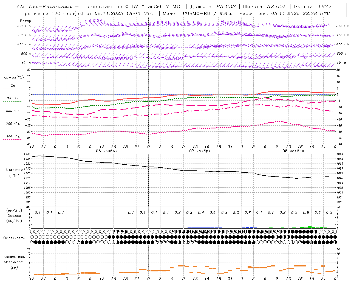The height and width of the screenshot is (281, 351).
Task: Click the 10 м wind level label on left
Action: pos(26,63)
